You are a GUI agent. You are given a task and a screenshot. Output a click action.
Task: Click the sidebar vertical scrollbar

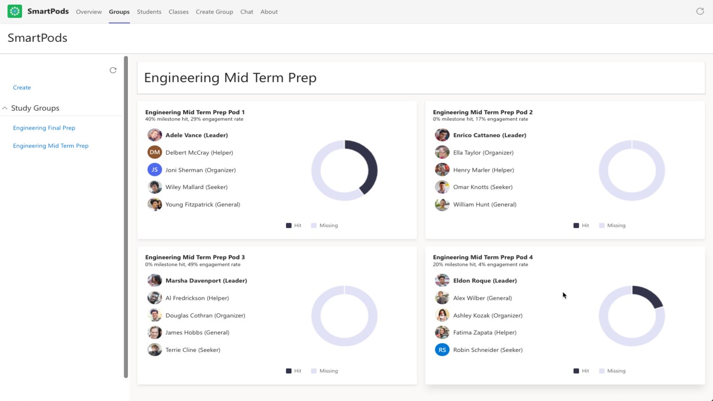125,209
